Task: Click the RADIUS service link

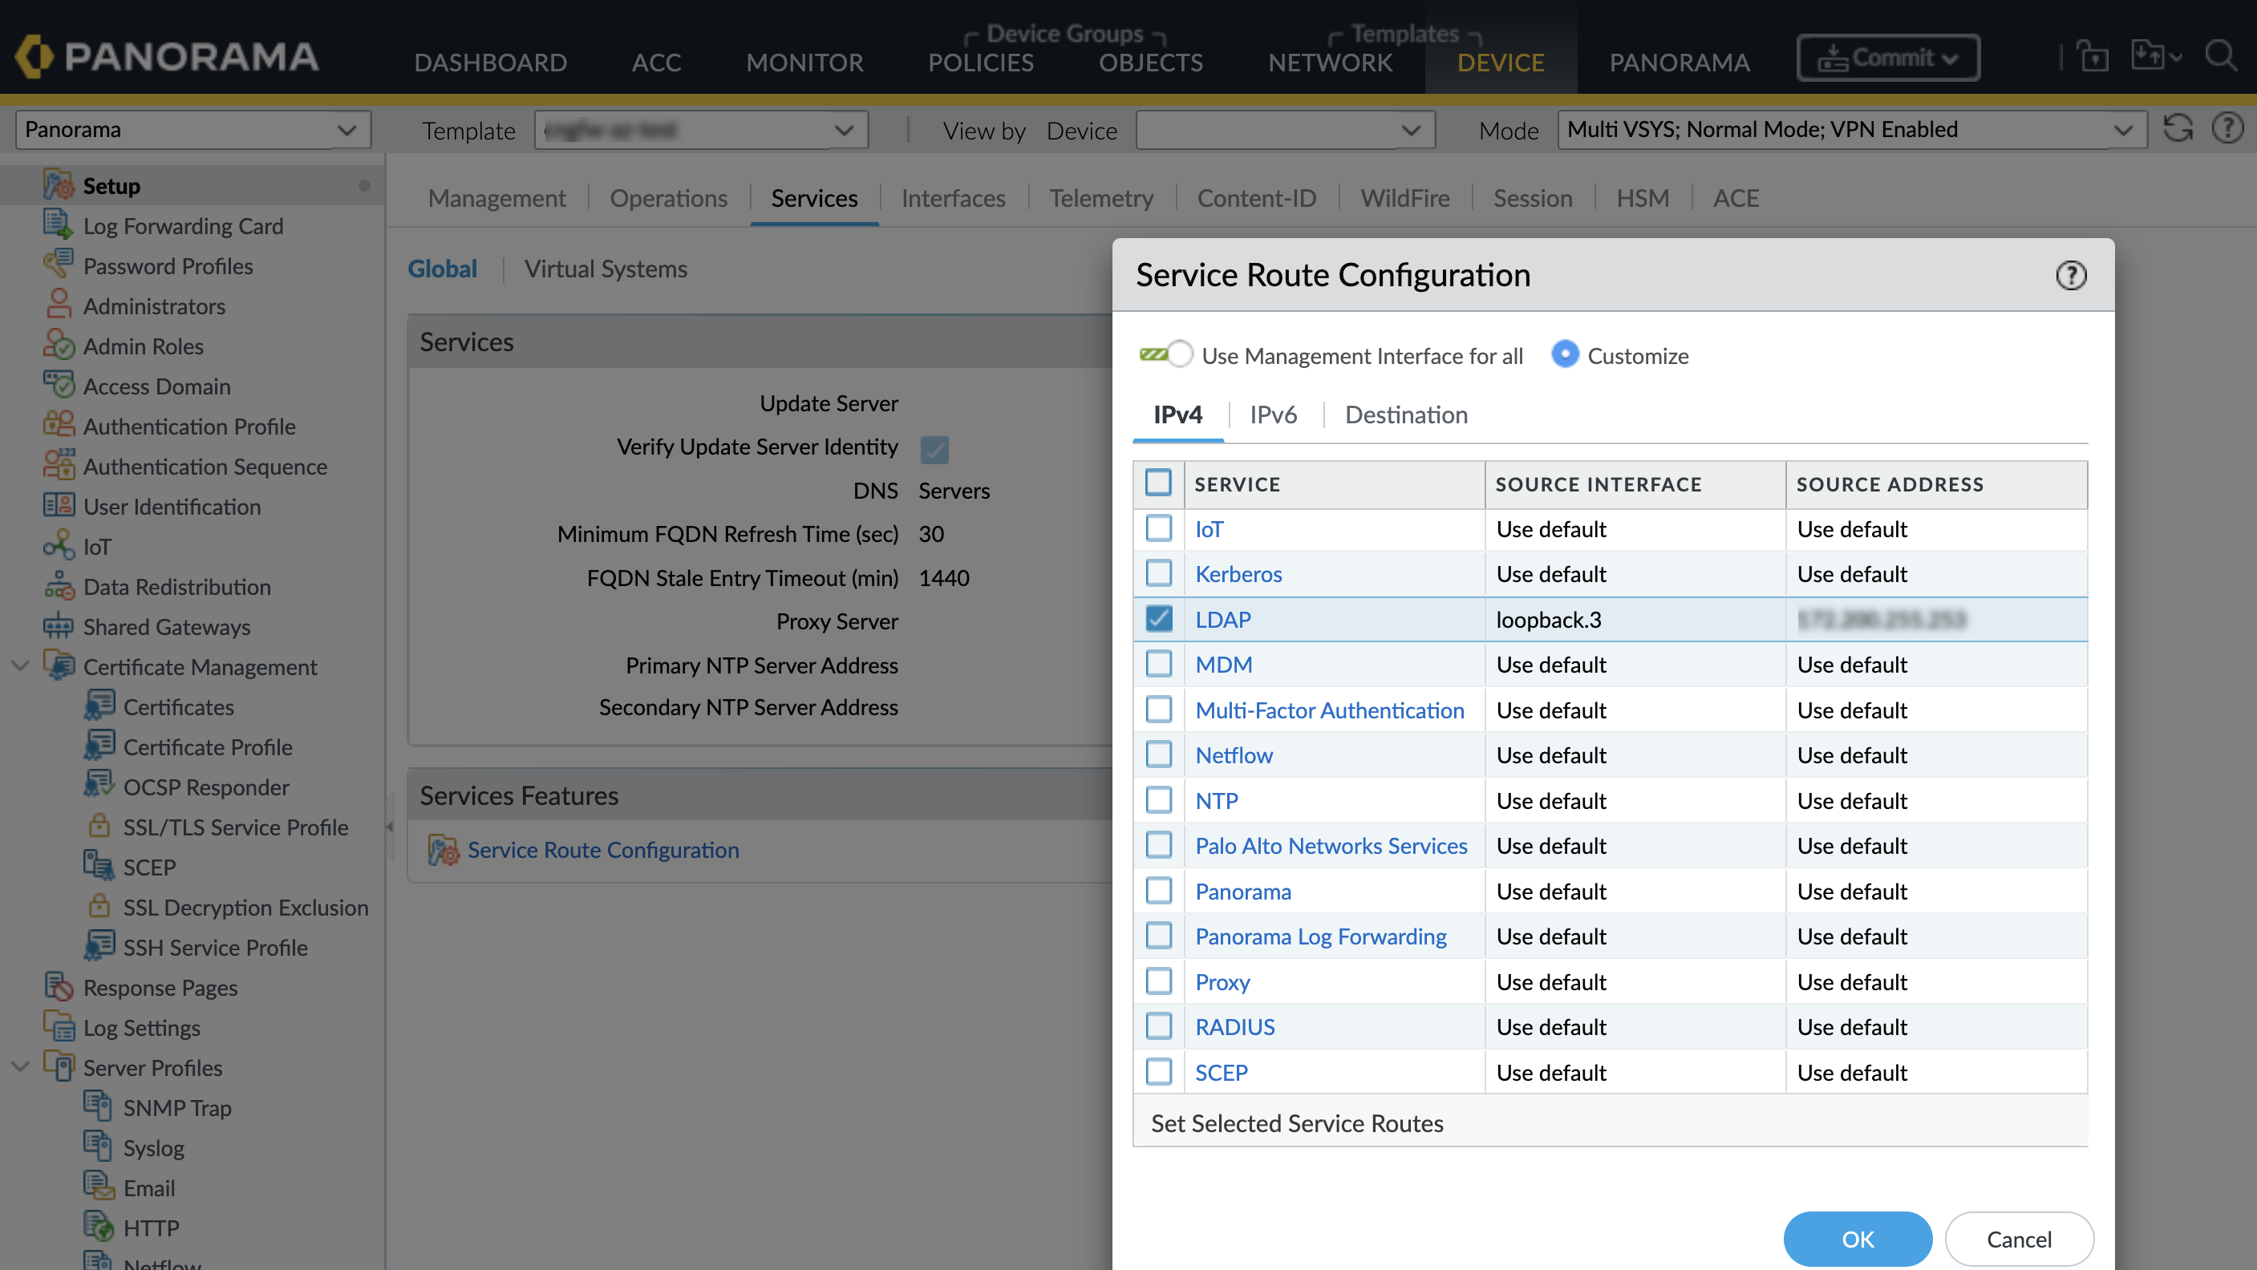Action: pos(1234,1026)
